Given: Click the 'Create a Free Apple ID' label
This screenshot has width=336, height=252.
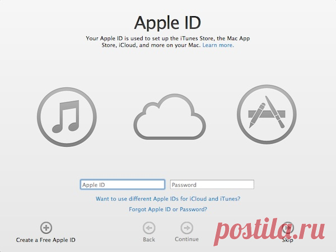Looking at the screenshot, I should (46, 240).
